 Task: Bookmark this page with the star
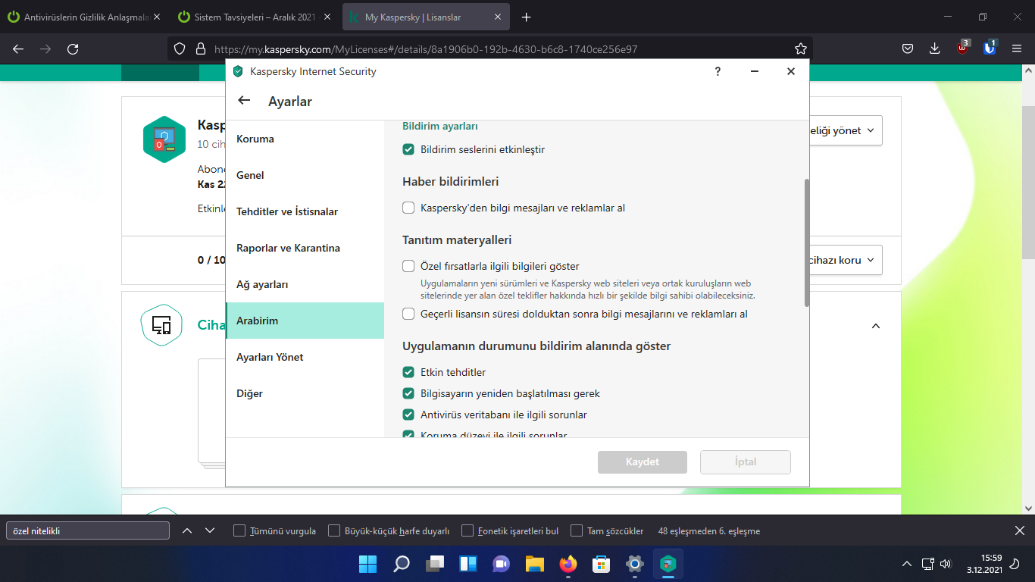pos(801,48)
